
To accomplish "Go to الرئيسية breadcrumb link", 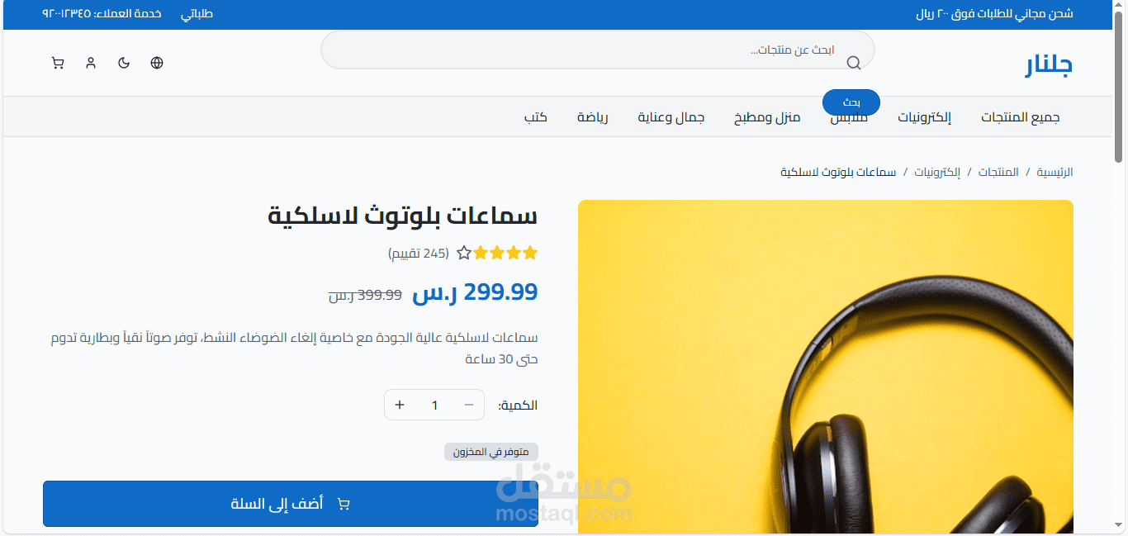I will coord(1055,172).
